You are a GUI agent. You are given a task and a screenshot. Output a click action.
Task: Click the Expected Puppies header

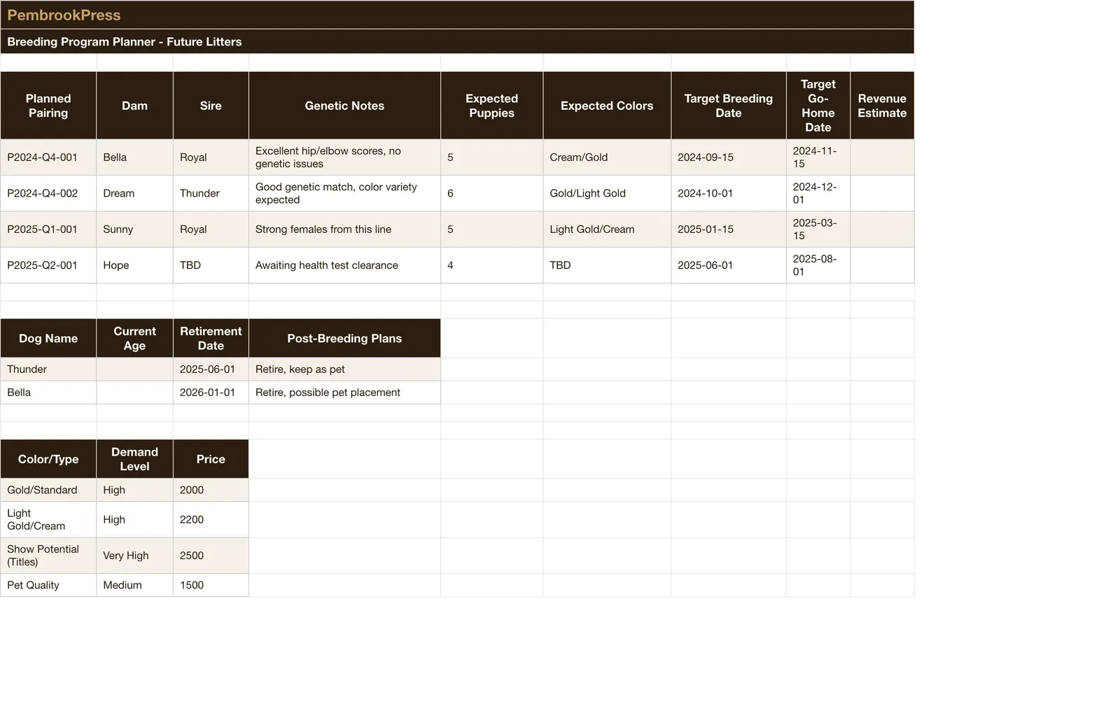pyautogui.click(x=491, y=106)
